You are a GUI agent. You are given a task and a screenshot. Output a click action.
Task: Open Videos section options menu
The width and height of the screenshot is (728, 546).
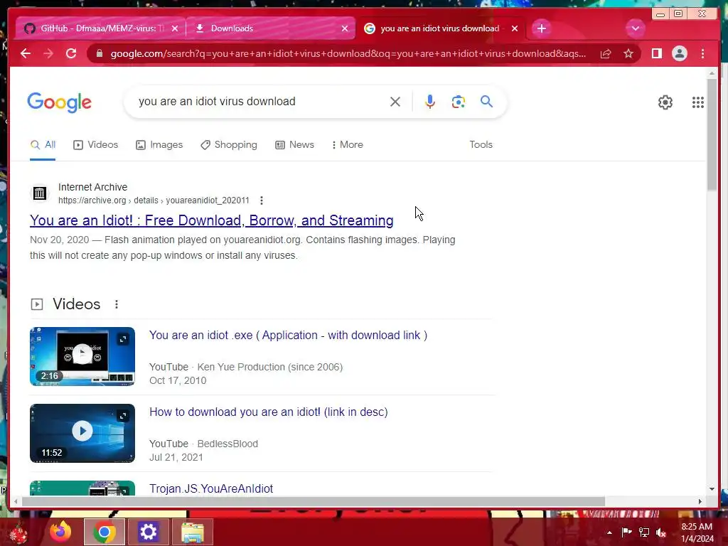(x=117, y=304)
